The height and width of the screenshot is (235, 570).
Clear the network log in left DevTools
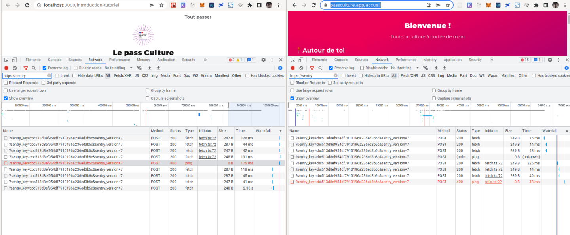pos(15,68)
